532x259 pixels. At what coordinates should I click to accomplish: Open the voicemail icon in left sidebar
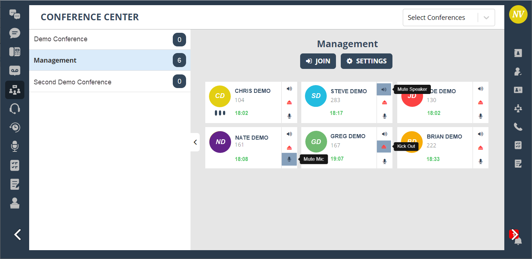pos(15,71)
